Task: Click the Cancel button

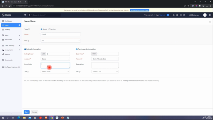Action: pyautogui.click(x=35, y=112)
